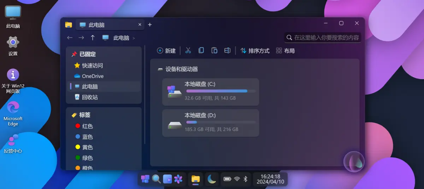This screenshot has height=189, width=424.
Task: Go up one level with up arrow
Action: click(x=93, y=38)
